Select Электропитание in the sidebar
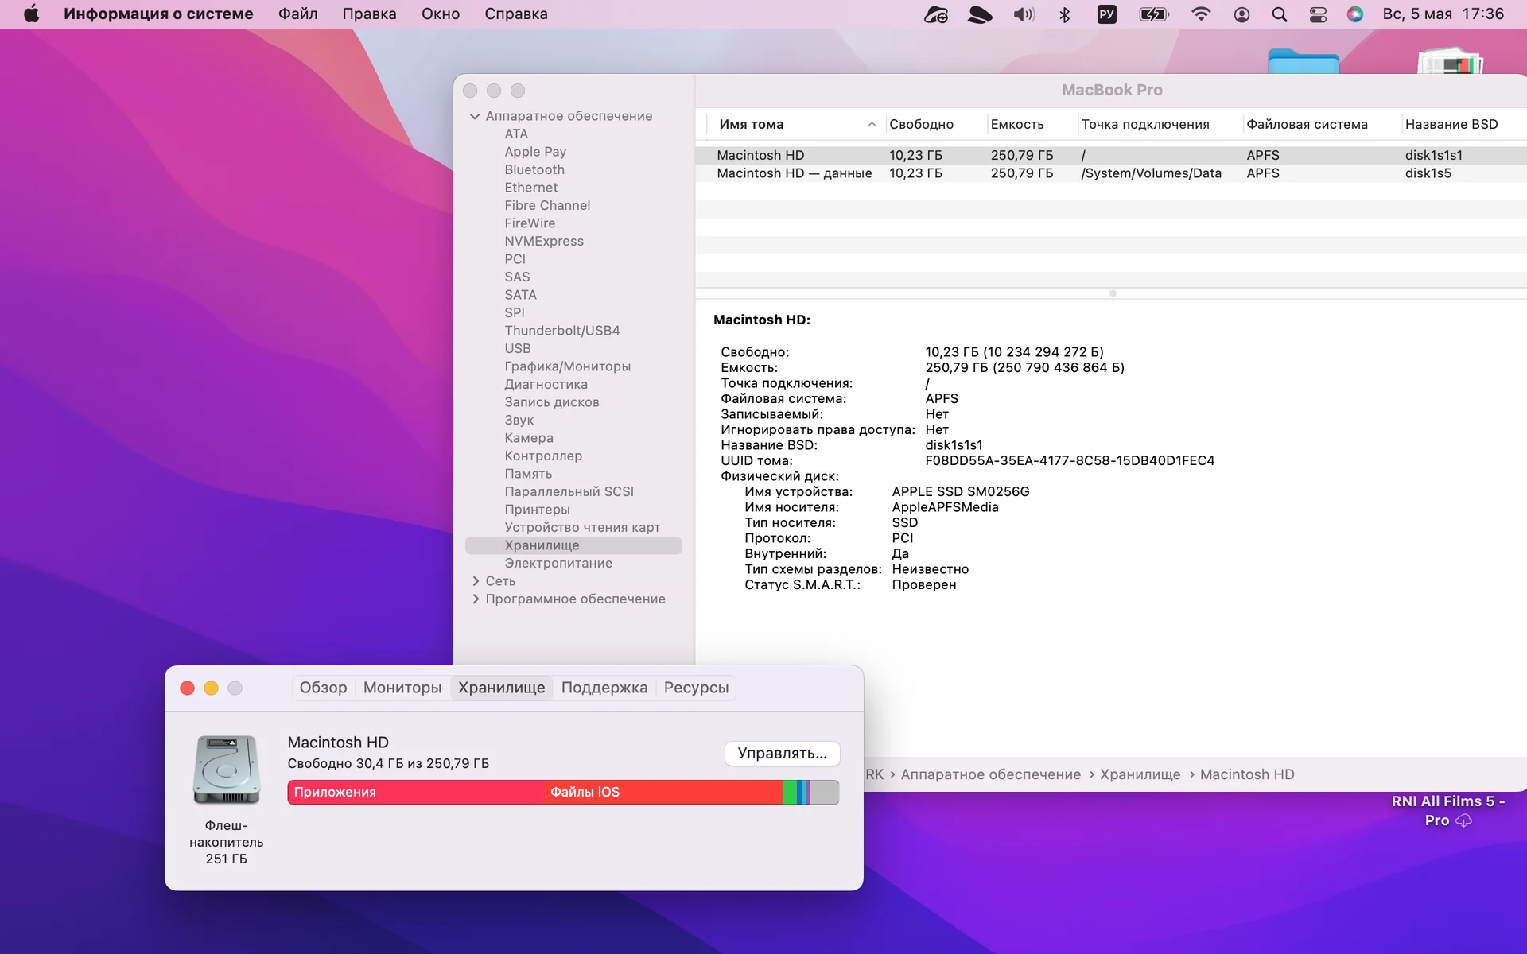This screenshot has height=954, width=1527. [x=558, y=564]
